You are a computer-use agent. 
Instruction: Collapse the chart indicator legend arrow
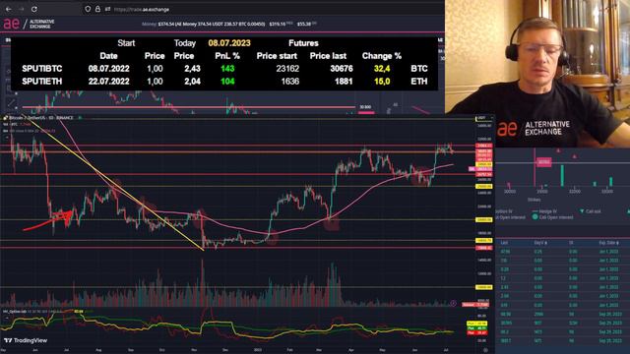click(x=6, y=138)
